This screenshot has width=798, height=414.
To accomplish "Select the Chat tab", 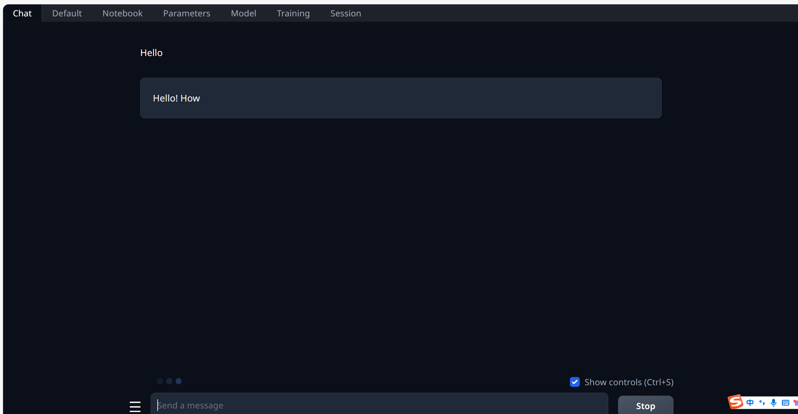I will coord(22,13).
